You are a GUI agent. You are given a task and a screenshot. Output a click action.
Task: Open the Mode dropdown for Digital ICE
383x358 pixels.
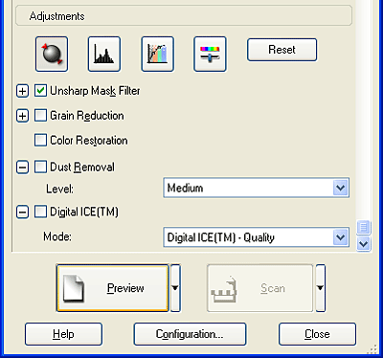(x=256, y=237)
